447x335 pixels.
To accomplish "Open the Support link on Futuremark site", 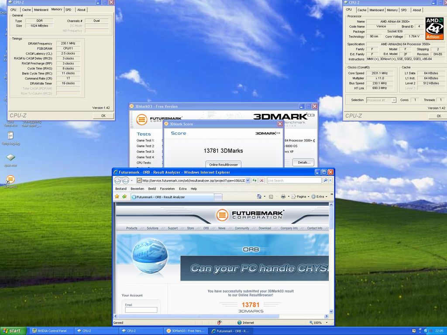I will (172, 228).
